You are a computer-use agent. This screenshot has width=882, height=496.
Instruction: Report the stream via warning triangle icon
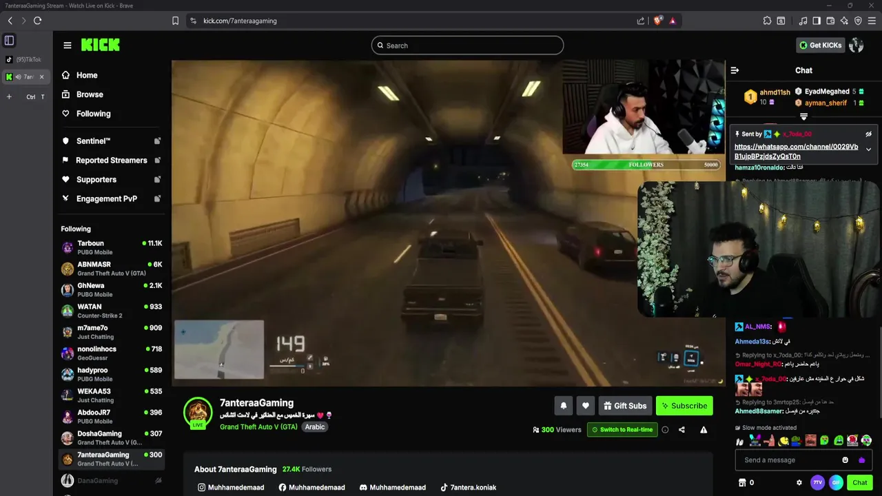click(704, 430)
